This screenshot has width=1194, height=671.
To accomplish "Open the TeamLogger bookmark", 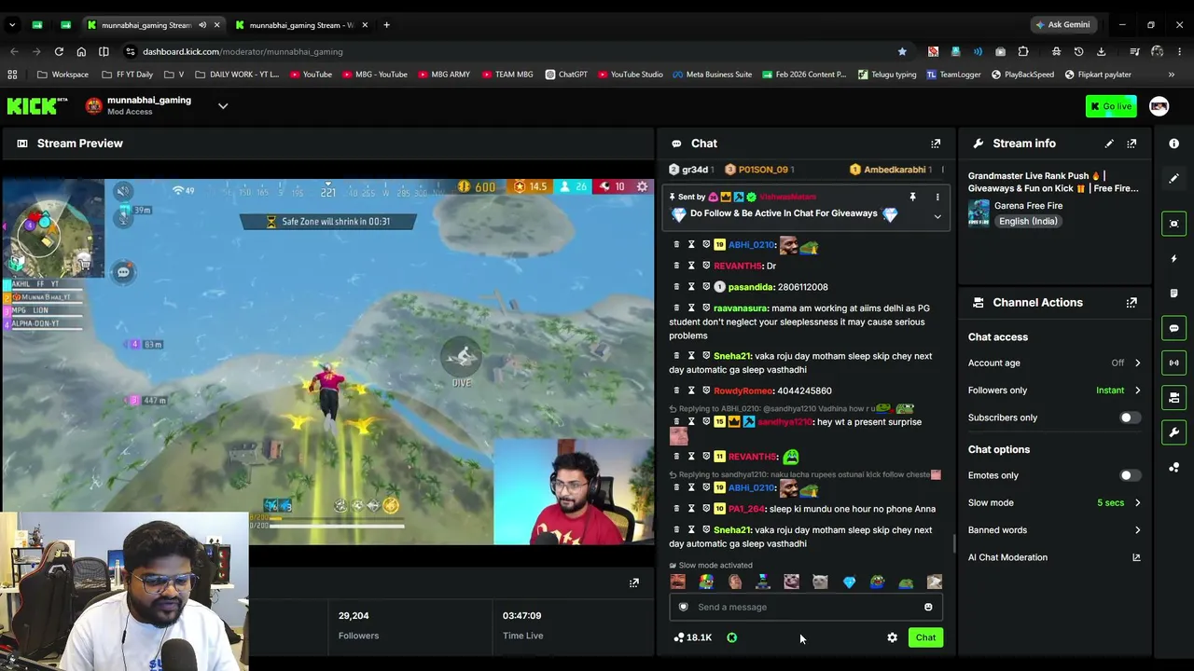I will pos(953,75).
